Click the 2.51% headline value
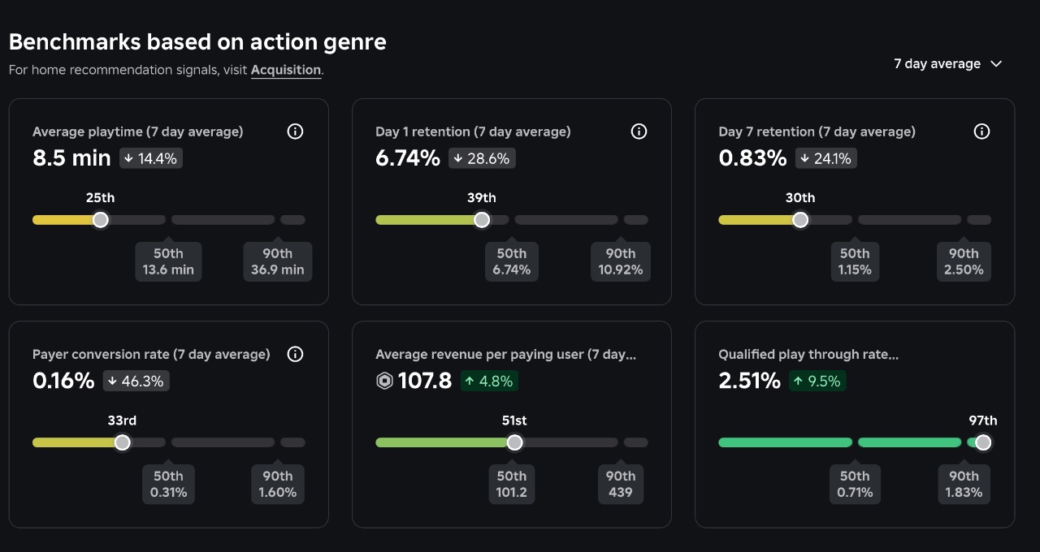 coord(749,381)
